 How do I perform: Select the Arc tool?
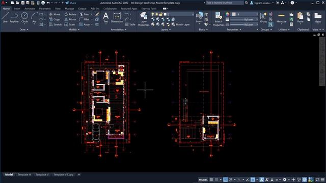(x=34, y=17)
